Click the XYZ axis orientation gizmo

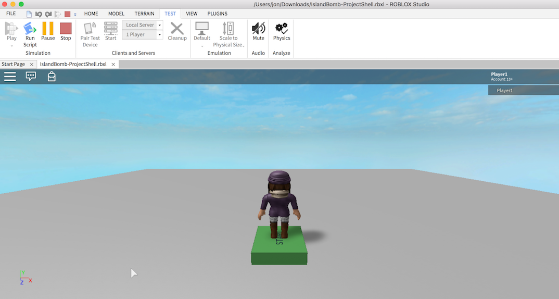click(x=26, y=277)
